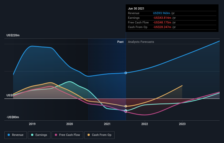The width and height of the screenshot is (224, 143).
Task: Click the Earnings row label in tooltip
Action: click(x=134, y=18)
